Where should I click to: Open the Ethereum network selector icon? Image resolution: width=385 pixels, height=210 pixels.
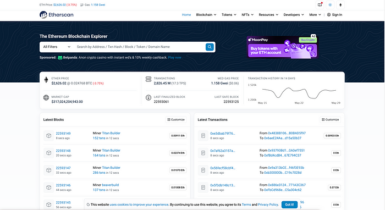(340, 5)
